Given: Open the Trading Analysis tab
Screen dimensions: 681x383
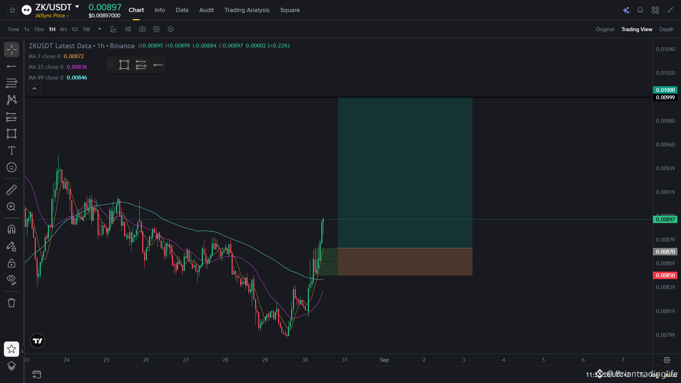Looking at the screenshot, I should pyautogui.click(x=247, y=10).
